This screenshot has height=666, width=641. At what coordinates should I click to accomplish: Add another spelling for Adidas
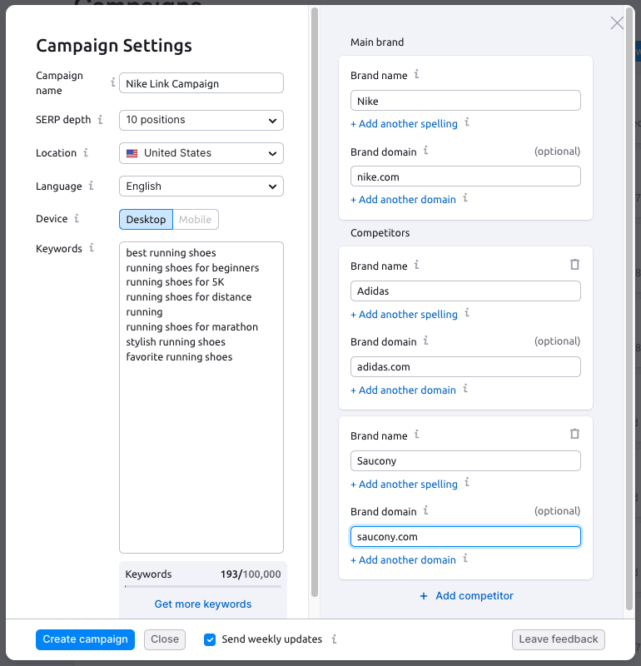tap(404, 315)
